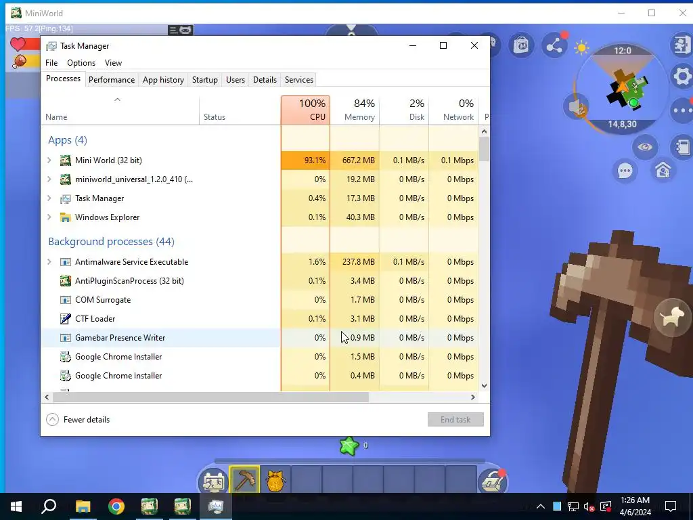Open the Options menu
The image size is (693, 520).
(x=81, y=63)
